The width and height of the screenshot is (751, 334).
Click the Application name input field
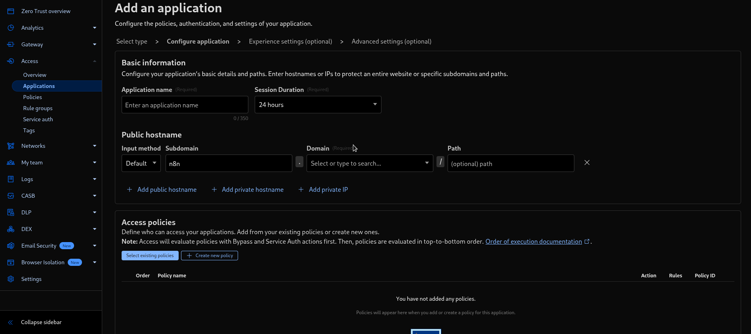click(185, 105)
